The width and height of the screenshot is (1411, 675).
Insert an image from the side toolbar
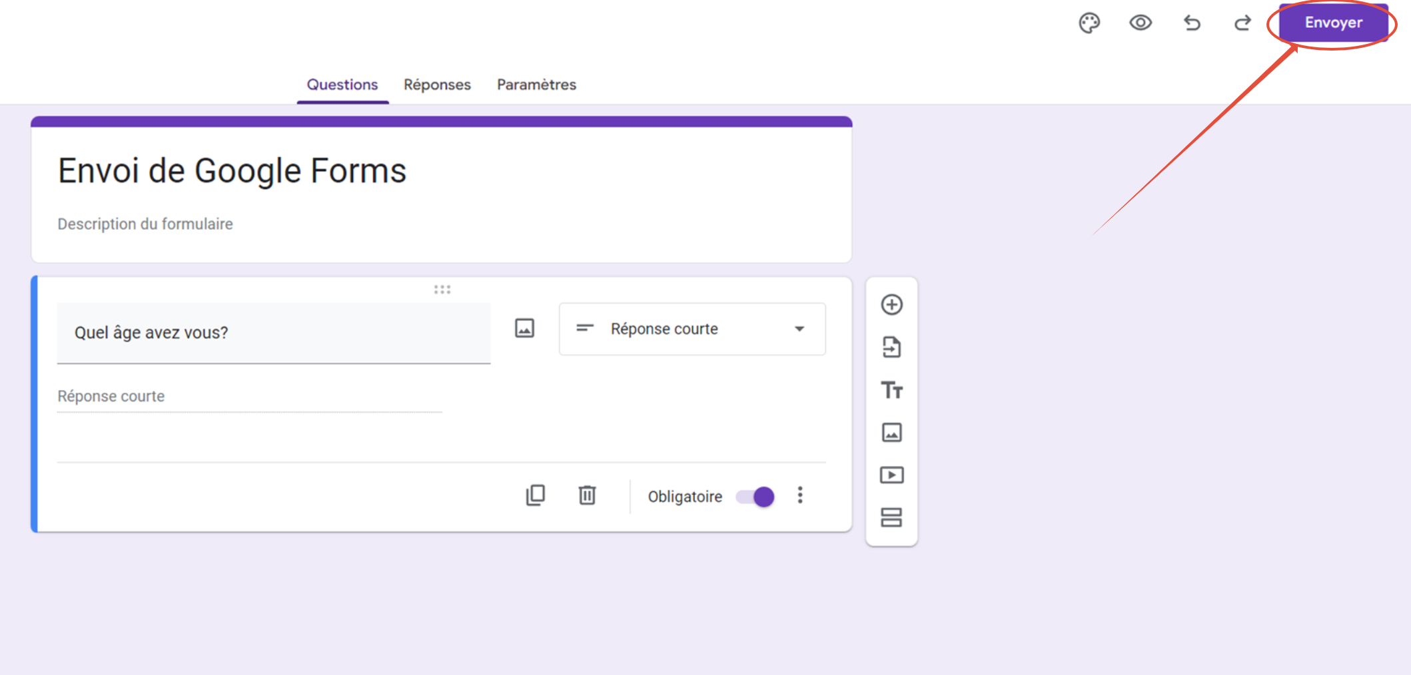click(891, 433)
